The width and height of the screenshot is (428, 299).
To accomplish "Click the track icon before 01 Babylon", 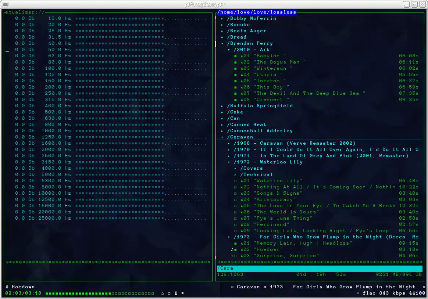I will (x=242, y=56).
